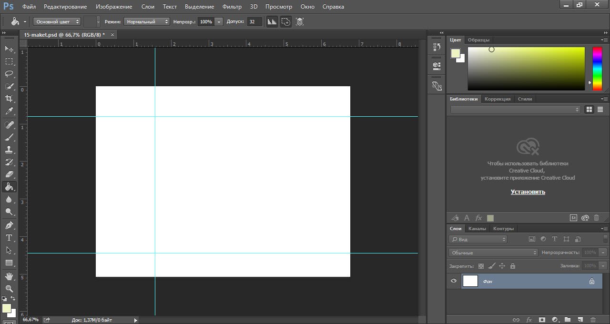Pick the Eyedropper tool
This screenshot has width=610, height=324.
pos(9,111)
